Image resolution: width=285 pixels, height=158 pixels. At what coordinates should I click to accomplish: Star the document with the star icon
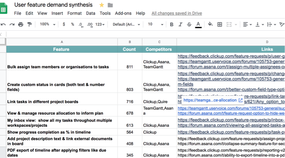[x=102, y=5]
